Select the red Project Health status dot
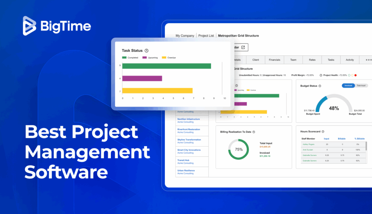This screenshot has height=214, width=372. click(355, 75)
